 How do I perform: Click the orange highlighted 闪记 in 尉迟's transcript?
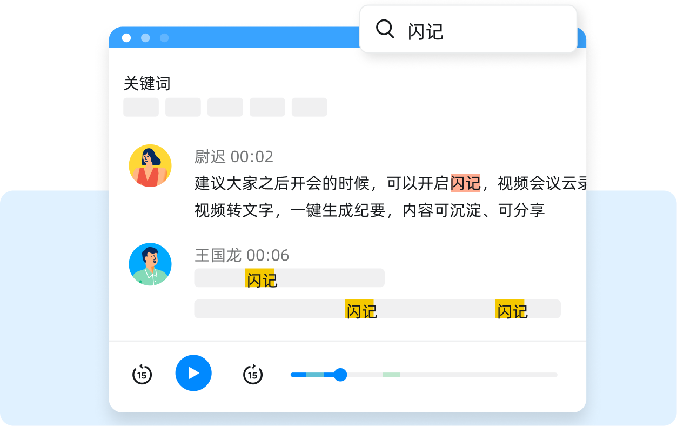[465, 183]
